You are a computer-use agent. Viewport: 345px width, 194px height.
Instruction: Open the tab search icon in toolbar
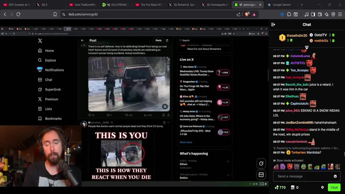(x=296, y=14)
